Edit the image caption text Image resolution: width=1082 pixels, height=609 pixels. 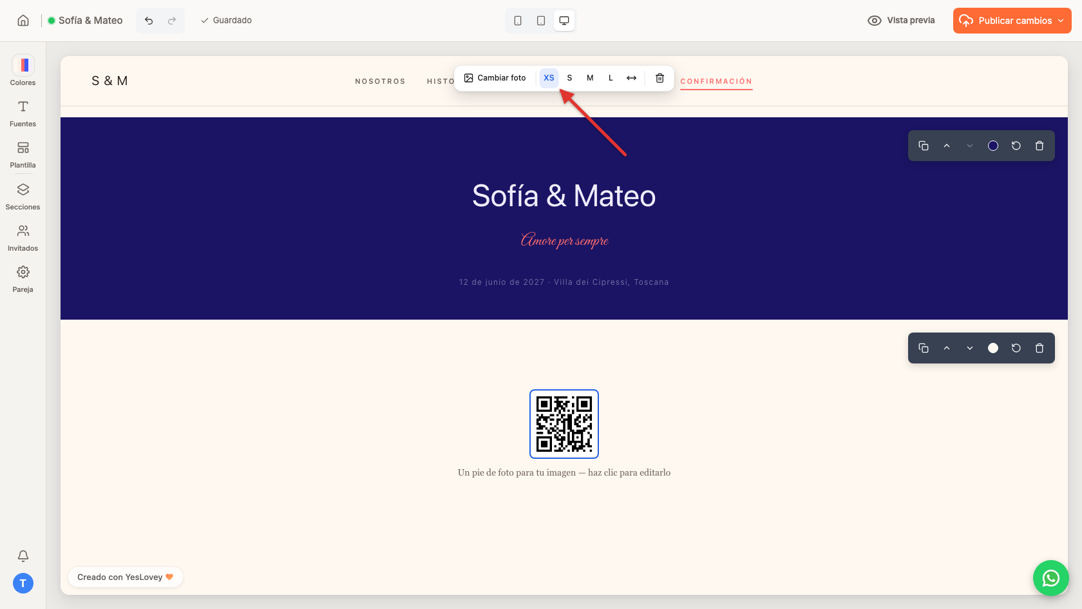click(564, 472)
